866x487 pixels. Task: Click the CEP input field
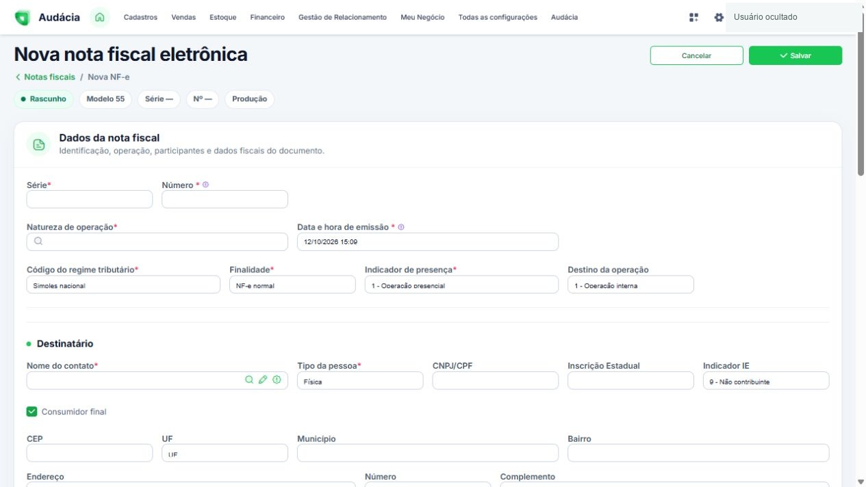[x=90, y=453]
